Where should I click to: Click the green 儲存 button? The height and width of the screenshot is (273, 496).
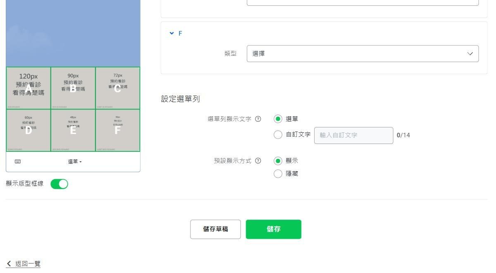[x=274, y=229]
